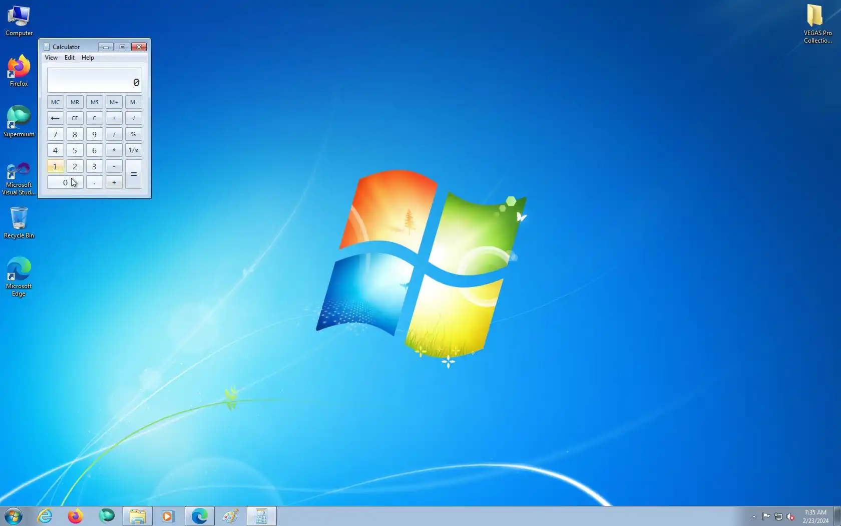Click MR memory recall button
The image size is (841, 526).
[x=75, y=102]
